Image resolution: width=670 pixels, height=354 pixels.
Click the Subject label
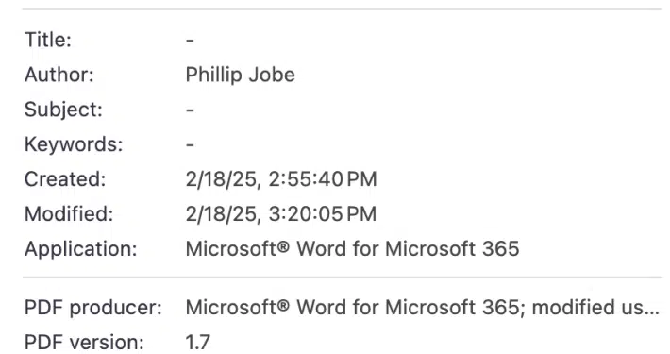click(x=63, y=110)
